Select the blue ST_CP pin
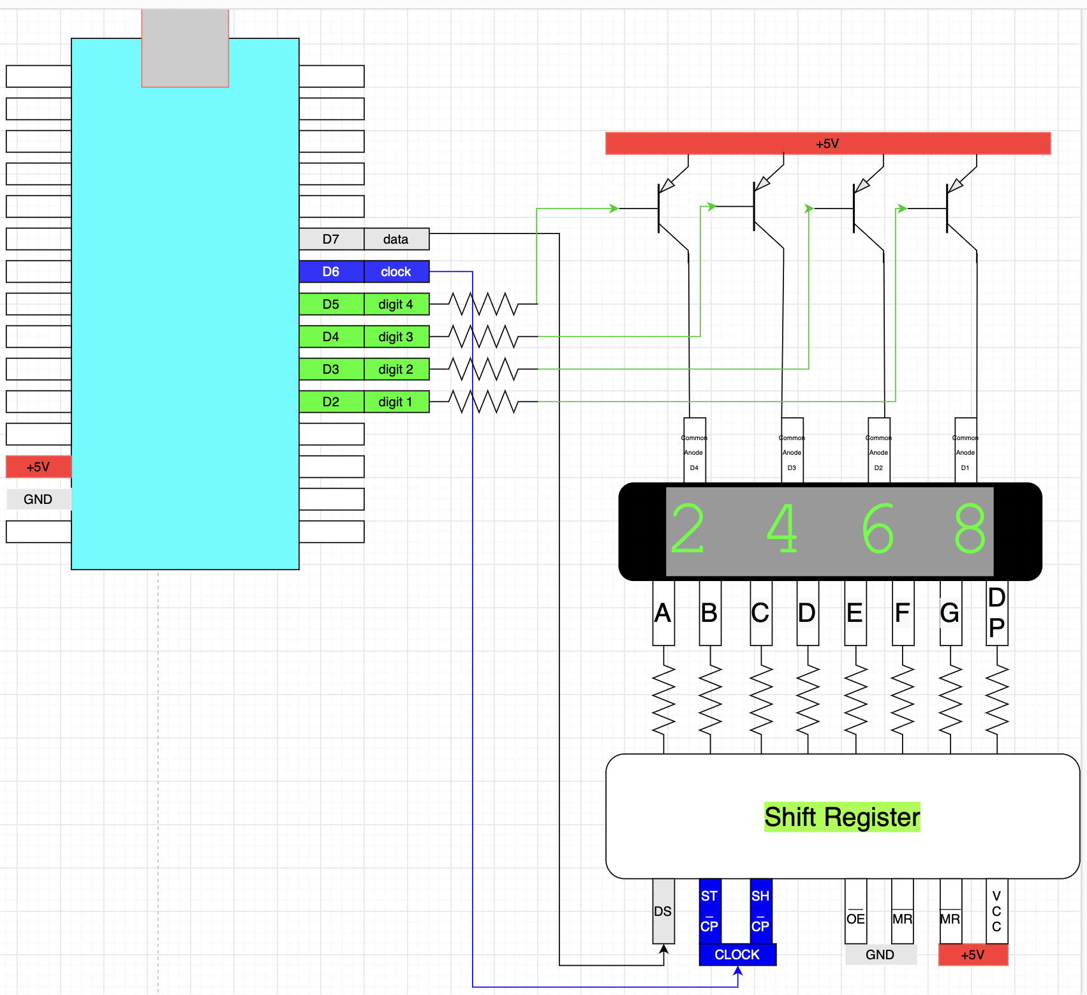The width and height of the screenshot is (1087, 995). 710,911
